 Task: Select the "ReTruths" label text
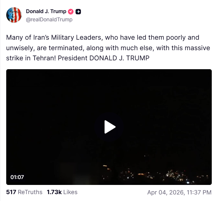(x=30, y=192)
